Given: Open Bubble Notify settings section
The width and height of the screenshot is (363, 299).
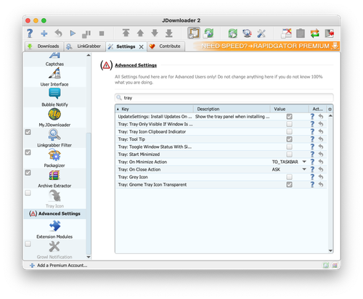Looking at the screenshot, I should tap(54, 97).
